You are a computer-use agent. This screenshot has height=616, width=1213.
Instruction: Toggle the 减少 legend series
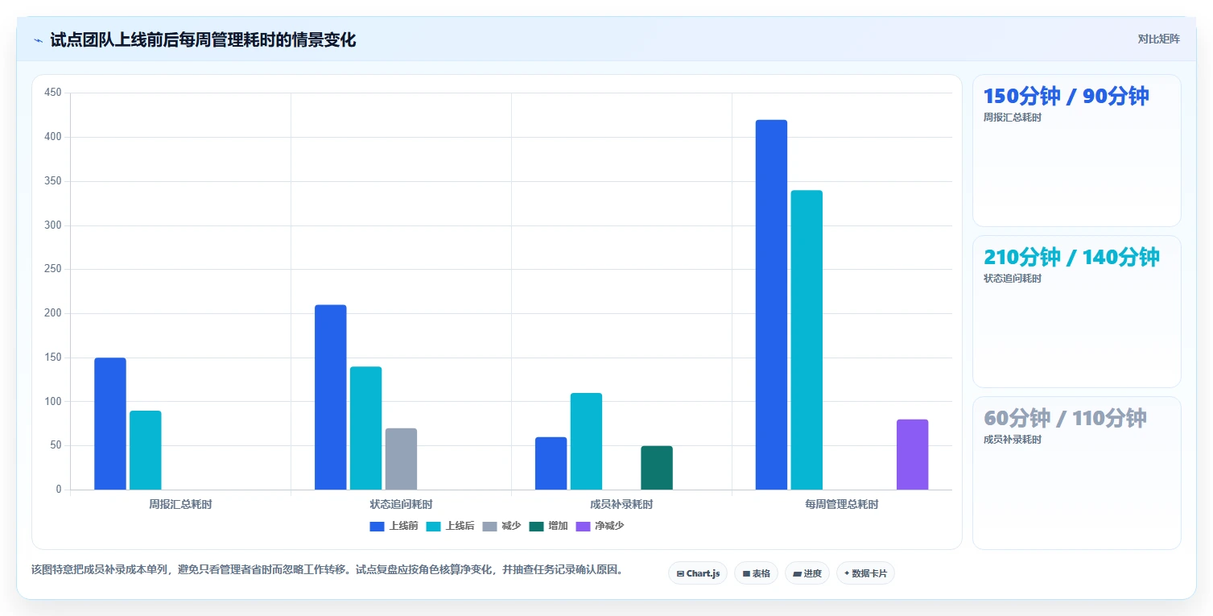[501, 526]
